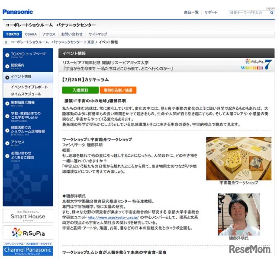This screenshot has height=259, width=277.
Task: Open 施設案内 in sidebar menu
Action: coord(18,65)
